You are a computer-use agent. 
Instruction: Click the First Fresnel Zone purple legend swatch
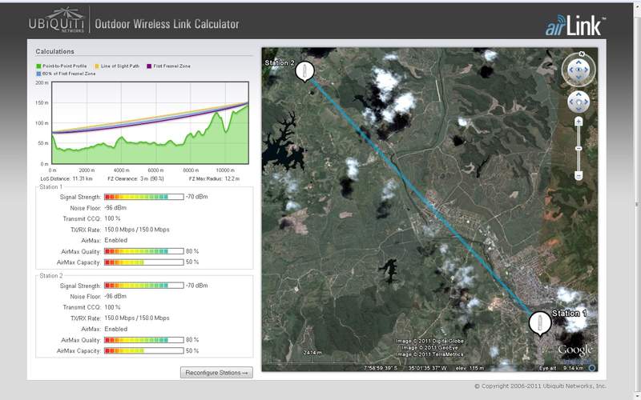(x=149, y=66)
